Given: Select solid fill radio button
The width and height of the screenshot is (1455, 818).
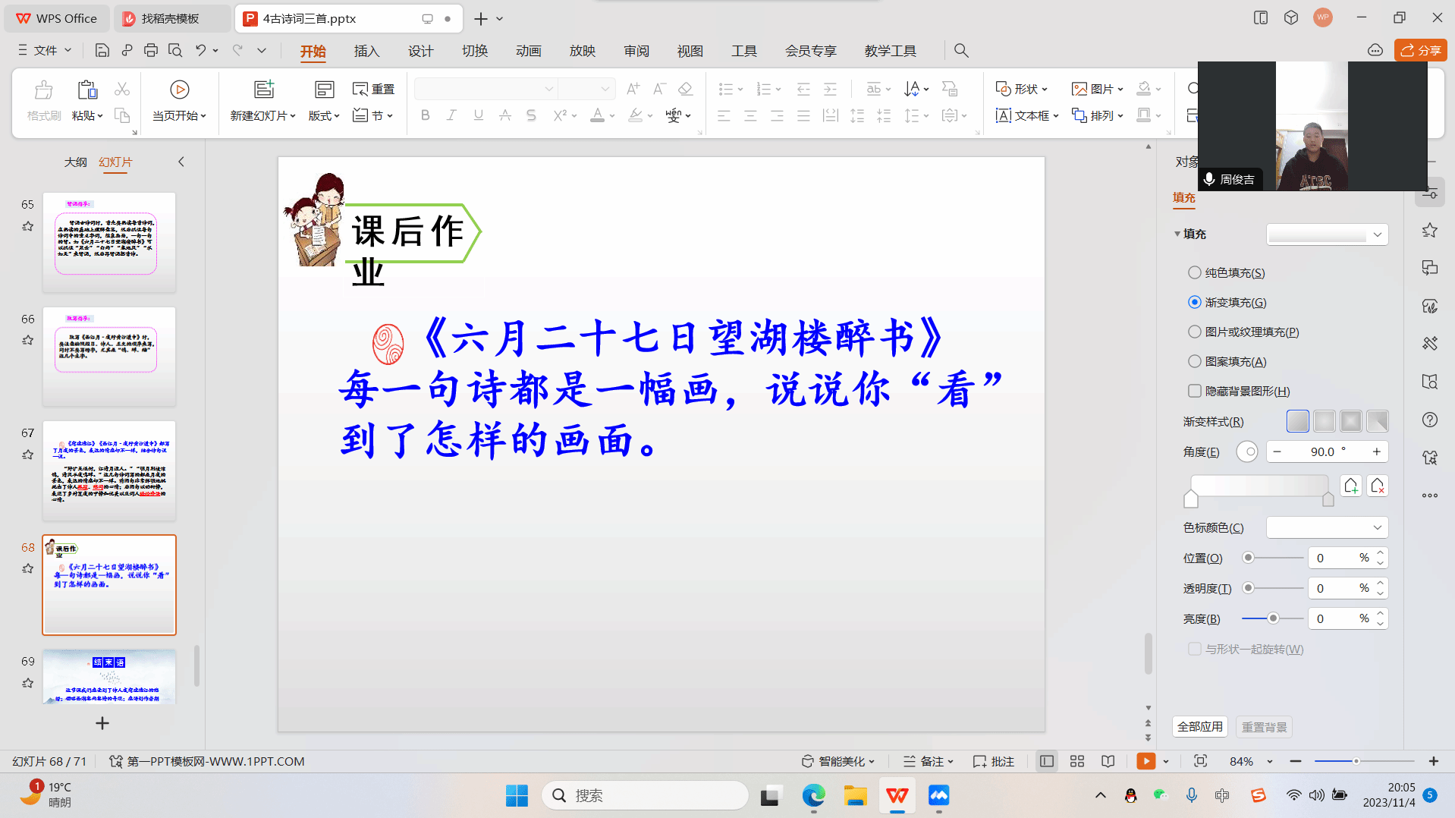Looking at the screenshot, I should pyautogui.click(x=1195, y=272).
